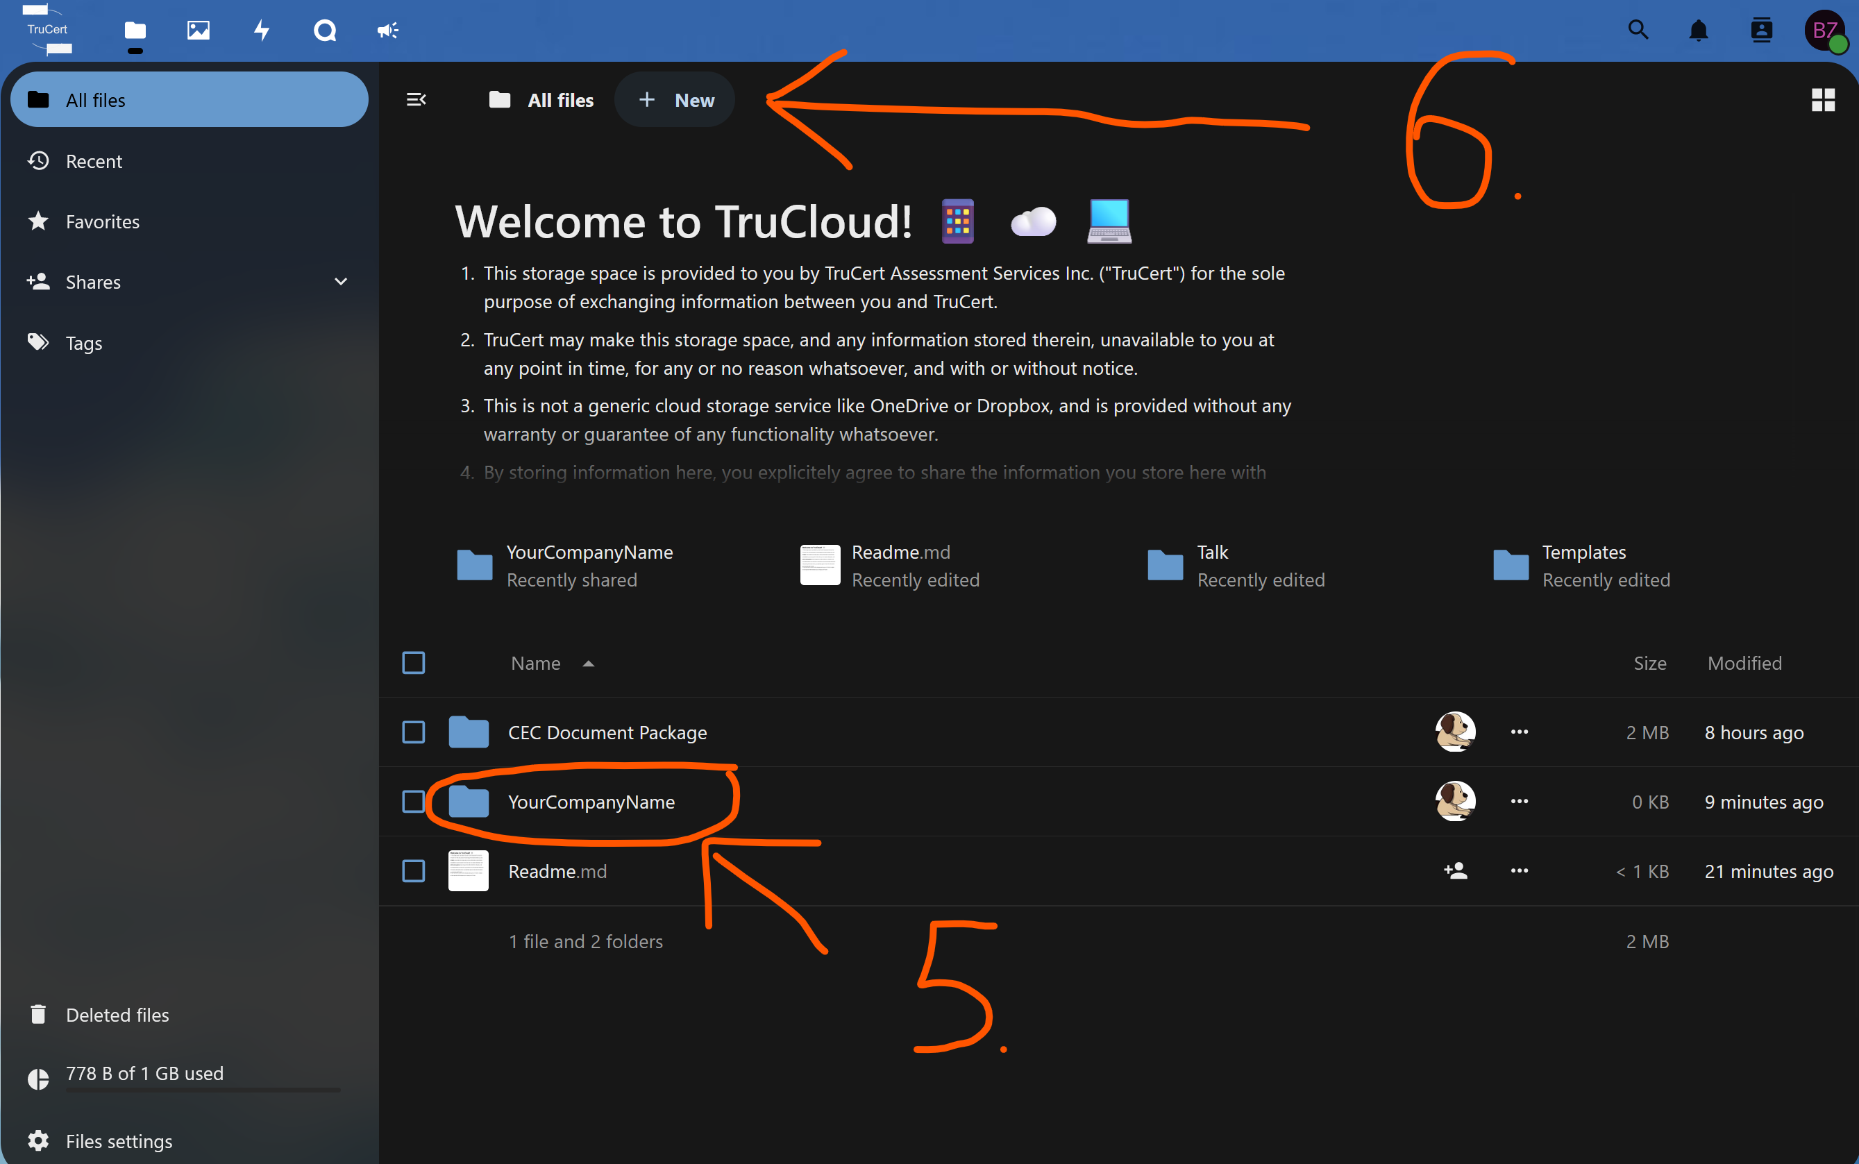Check the CEC Document Package checkbox

click(x=413, y=732)
